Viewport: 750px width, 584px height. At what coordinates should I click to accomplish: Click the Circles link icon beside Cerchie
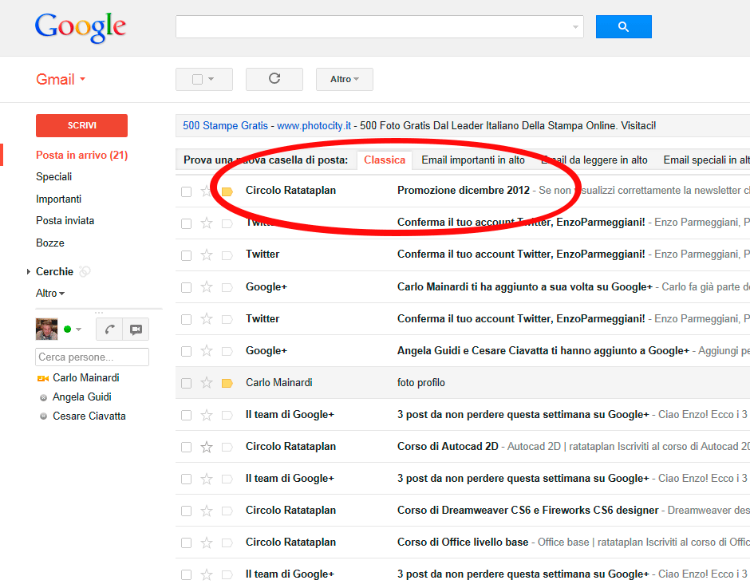(85, 272)
